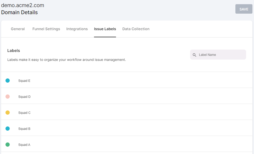Click the Squad C yellow color dot

[8, 113]
